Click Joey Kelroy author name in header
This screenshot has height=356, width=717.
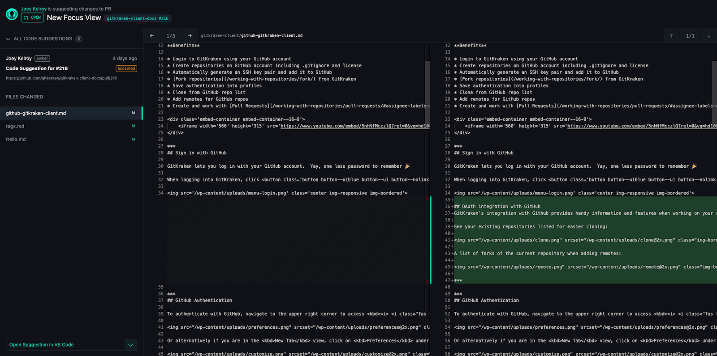point(34,9)
